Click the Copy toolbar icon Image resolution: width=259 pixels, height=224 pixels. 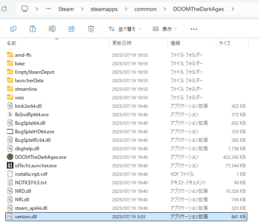(13, 29)
